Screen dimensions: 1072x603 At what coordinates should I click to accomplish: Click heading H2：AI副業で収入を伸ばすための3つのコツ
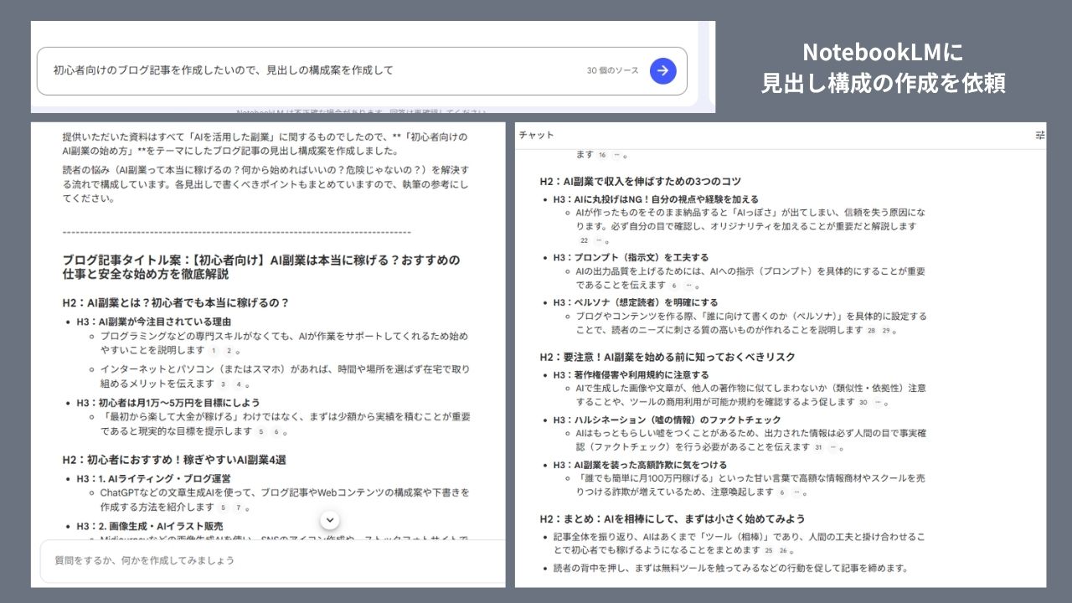coord(640,181)
